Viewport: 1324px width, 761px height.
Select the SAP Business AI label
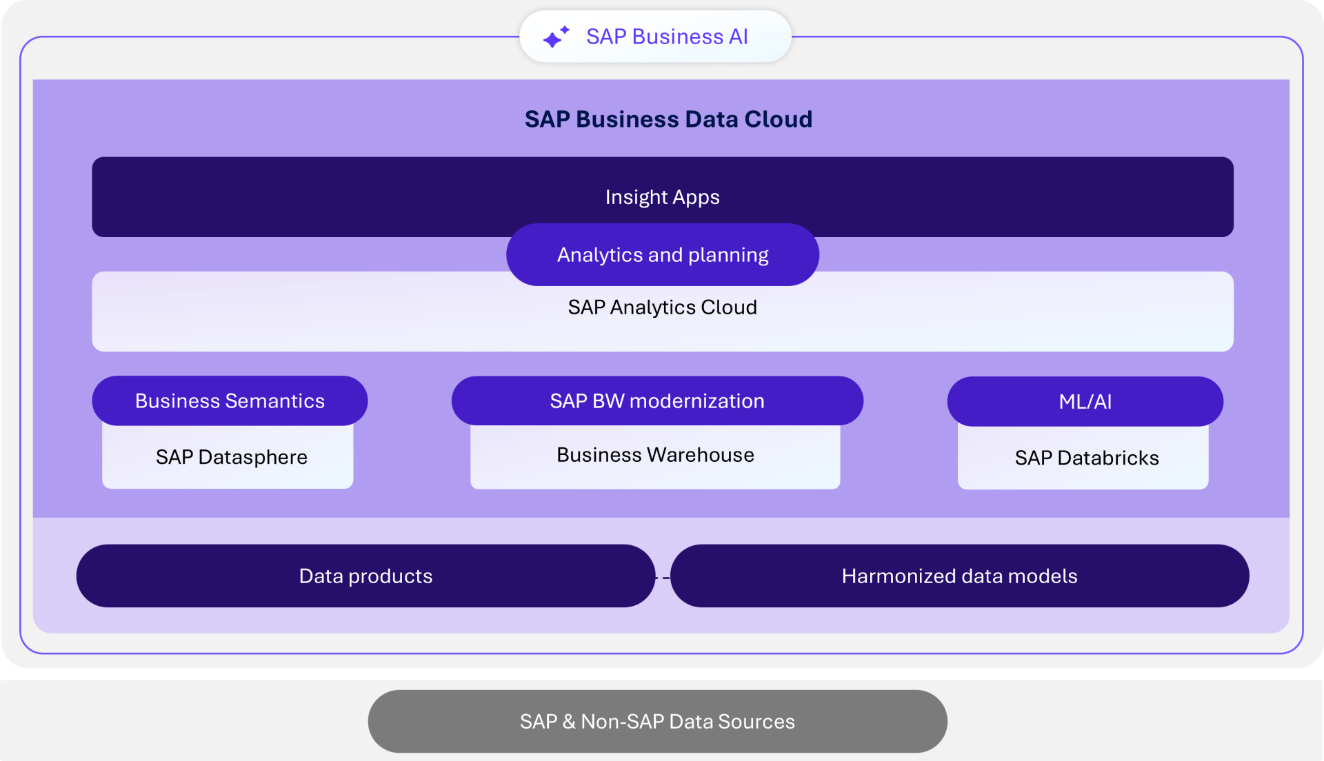click(x=666, y=37)
